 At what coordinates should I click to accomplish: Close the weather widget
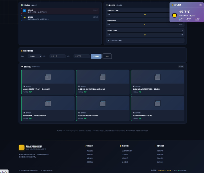pyautogui.click(x=200, y=5)
